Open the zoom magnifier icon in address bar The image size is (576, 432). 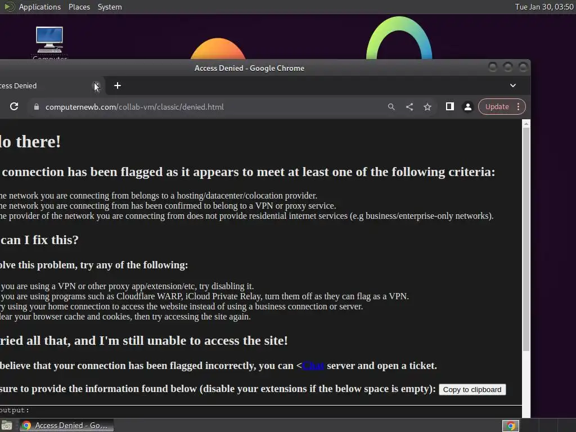pyautogui.click(x=391, y=106)
